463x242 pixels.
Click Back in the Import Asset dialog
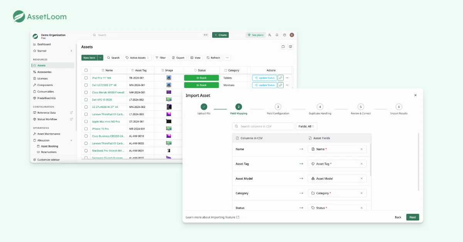click(x=398, y=217)
